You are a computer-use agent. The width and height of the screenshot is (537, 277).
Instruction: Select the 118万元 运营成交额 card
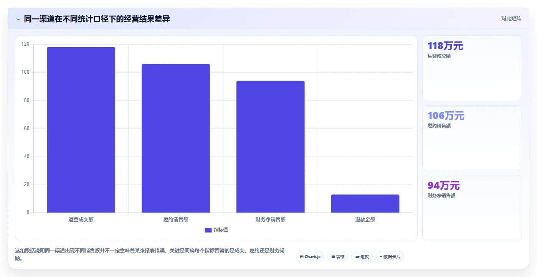click(x=472, y=68)
